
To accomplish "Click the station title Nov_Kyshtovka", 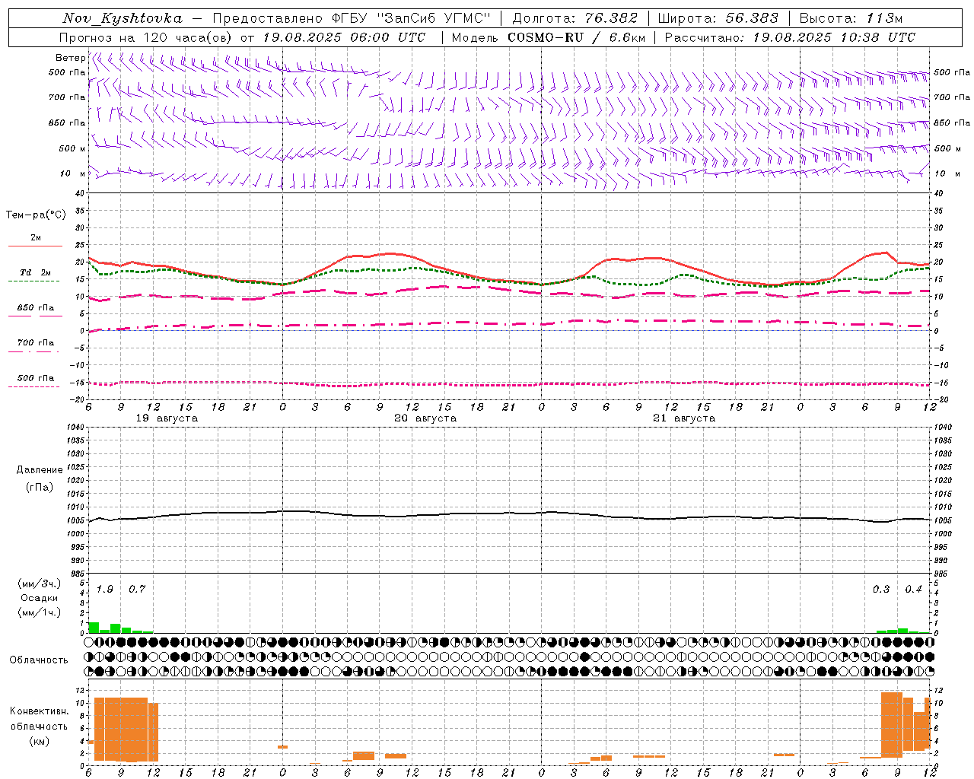I will coord(123,18).
